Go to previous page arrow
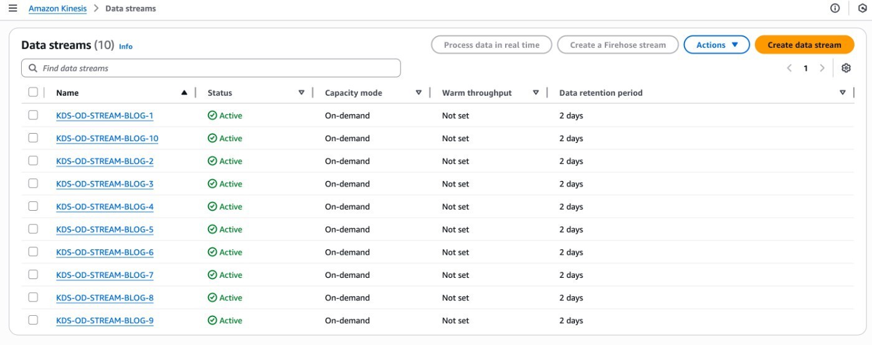This screenshot has width=872, height=345. 789,68
